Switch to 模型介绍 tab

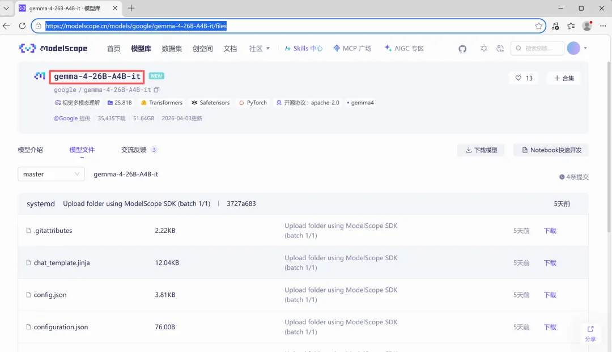pyautogui.click(x=31, y=150)
